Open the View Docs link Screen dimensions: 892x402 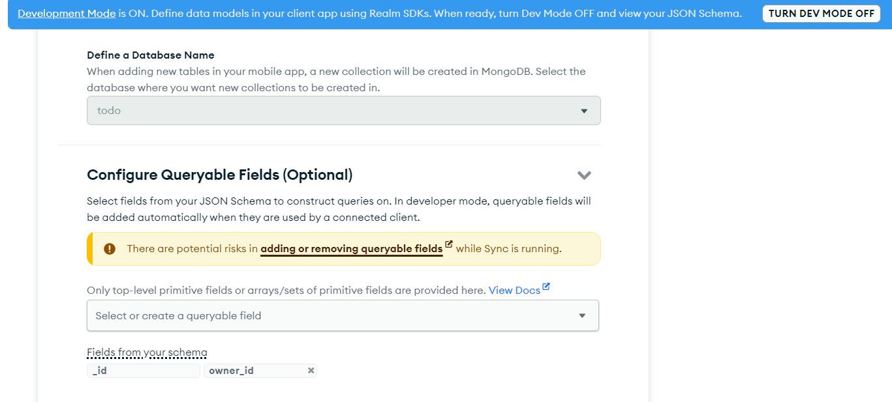click(514, 291)
